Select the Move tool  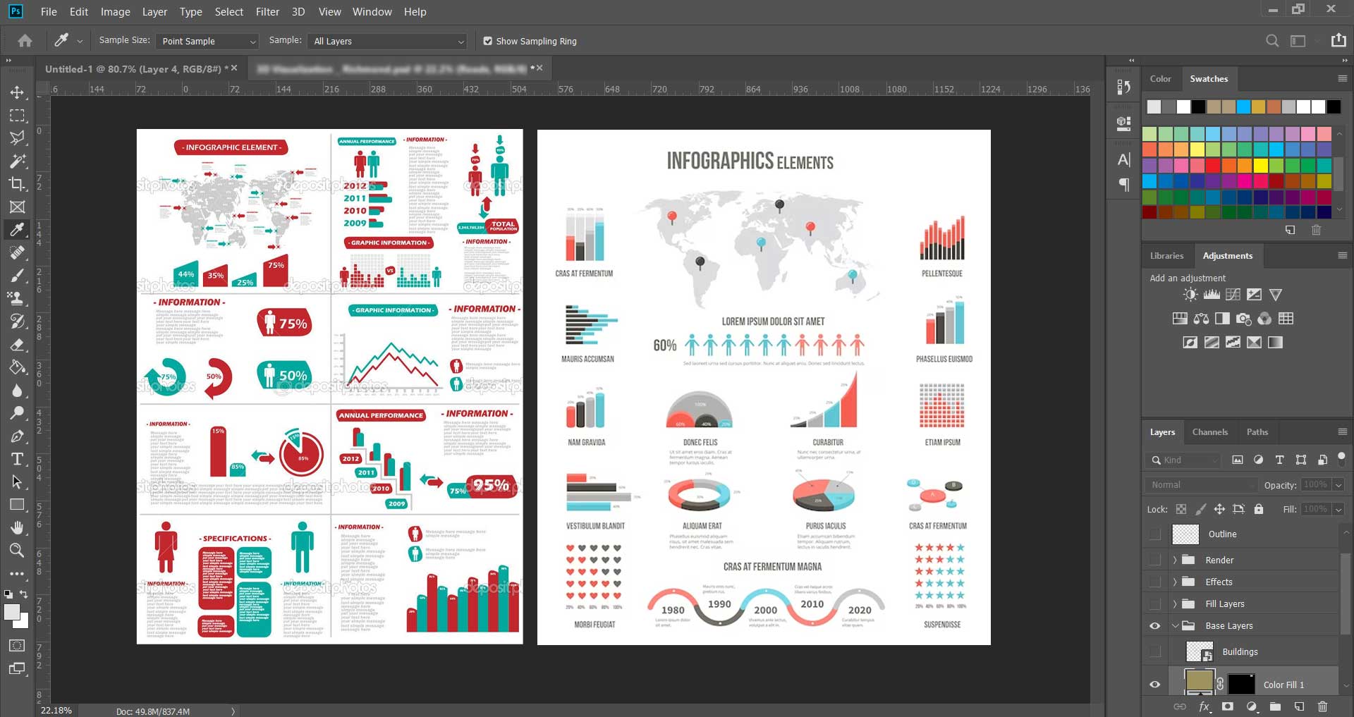coord(17,92)
